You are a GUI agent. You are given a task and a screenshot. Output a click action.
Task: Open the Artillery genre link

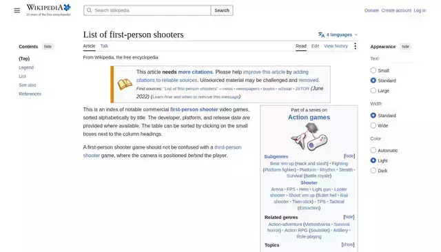tap(340, 230)
